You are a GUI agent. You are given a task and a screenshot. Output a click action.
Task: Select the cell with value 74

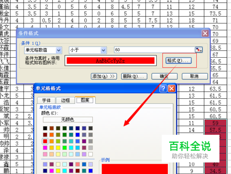pos(215,7)
